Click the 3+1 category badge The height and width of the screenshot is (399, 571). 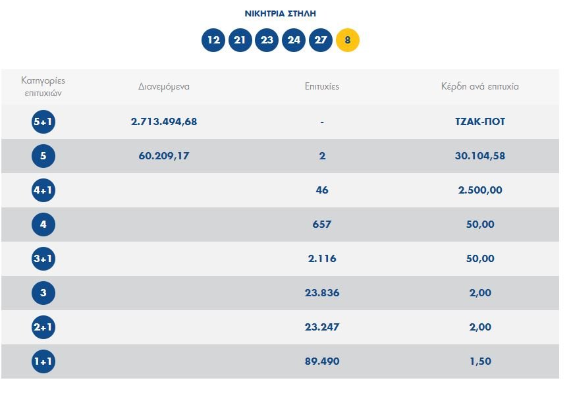43,259
